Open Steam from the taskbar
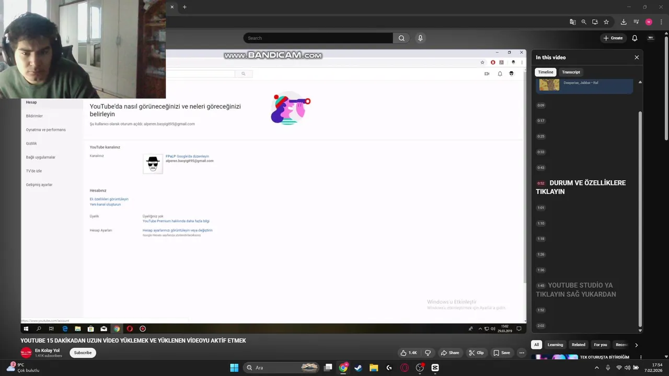The width and height of the screenshot is (669, 376). pyautogui.click(x=359, y=368)
